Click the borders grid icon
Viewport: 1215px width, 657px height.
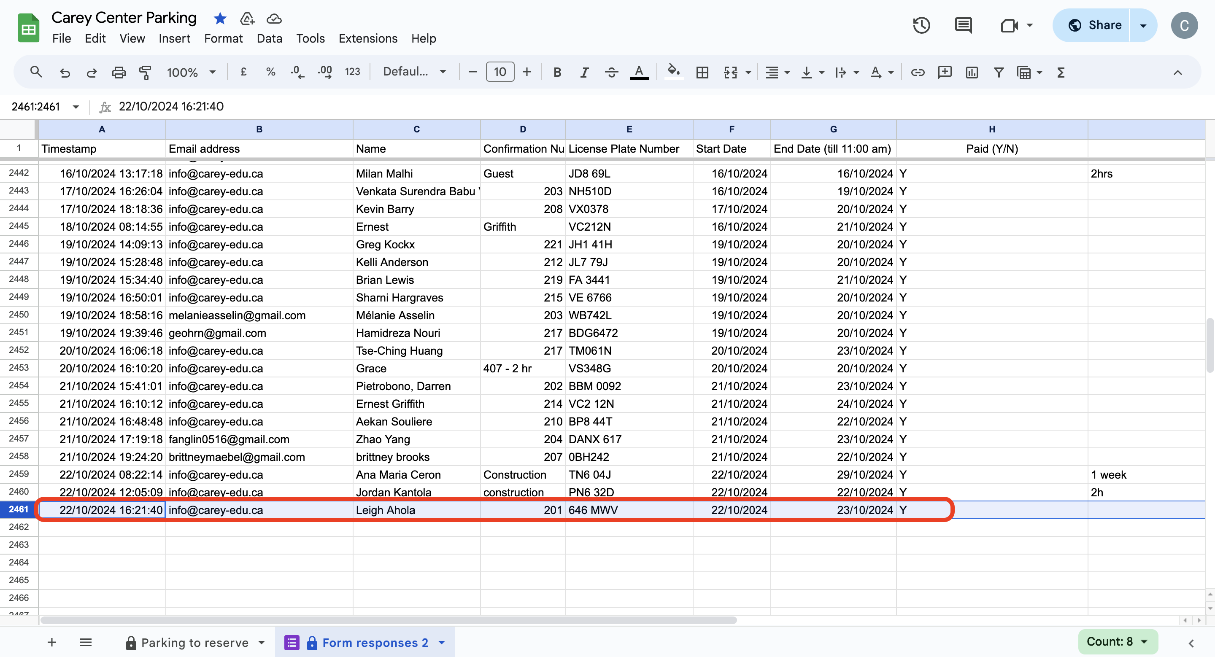tap(702, 72)
